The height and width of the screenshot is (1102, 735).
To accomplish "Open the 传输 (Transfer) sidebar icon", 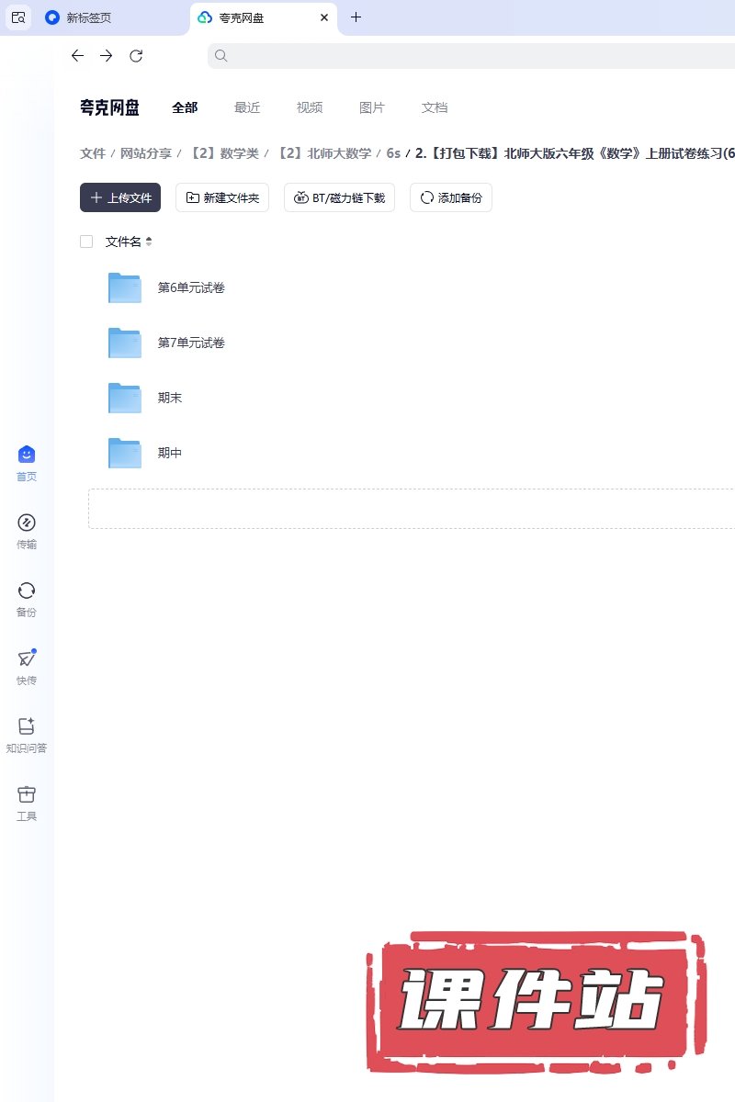I will [27, 523].
